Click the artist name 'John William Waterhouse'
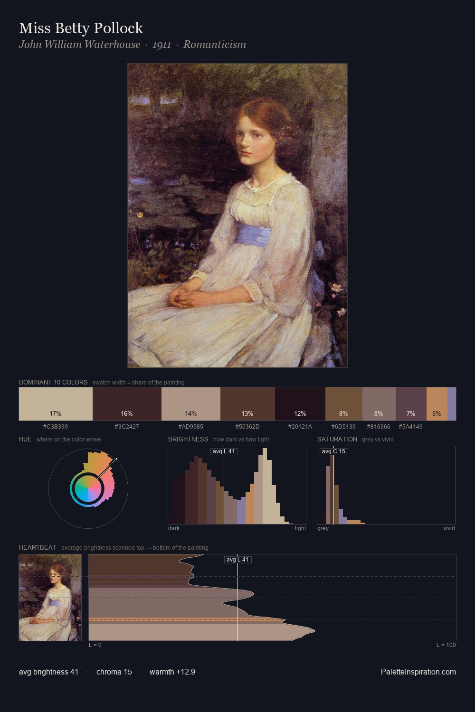475x712 pixels. [x=80, y=45]
